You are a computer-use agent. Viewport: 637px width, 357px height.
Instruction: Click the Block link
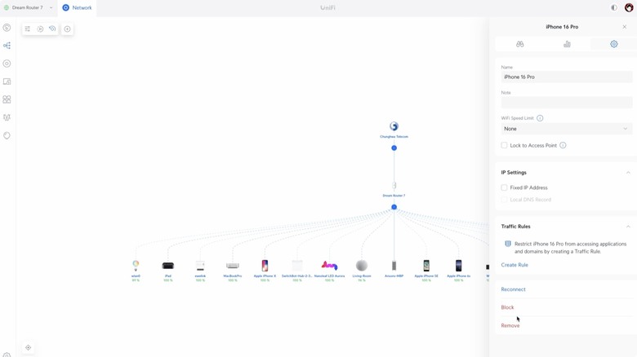[x=507, y=307]
